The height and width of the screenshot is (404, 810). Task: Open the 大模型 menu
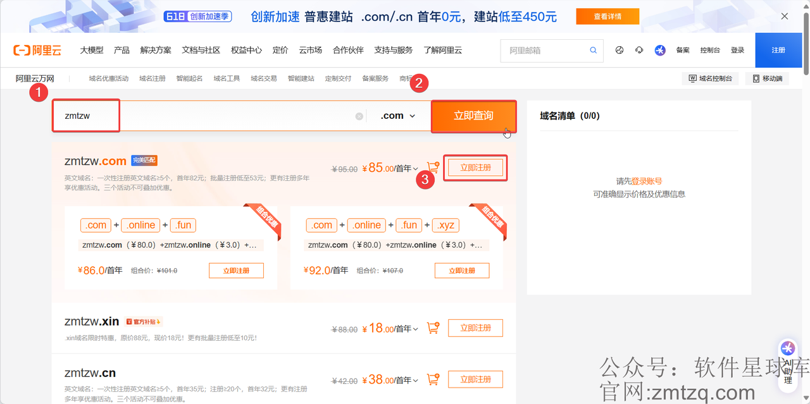point(92,50)
